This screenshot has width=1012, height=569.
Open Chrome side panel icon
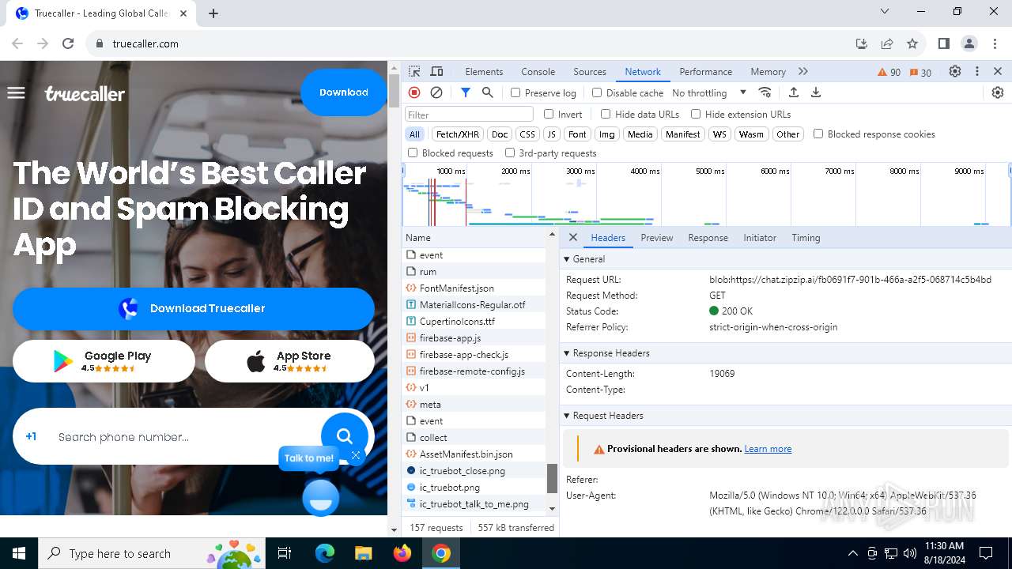point(943,43)
